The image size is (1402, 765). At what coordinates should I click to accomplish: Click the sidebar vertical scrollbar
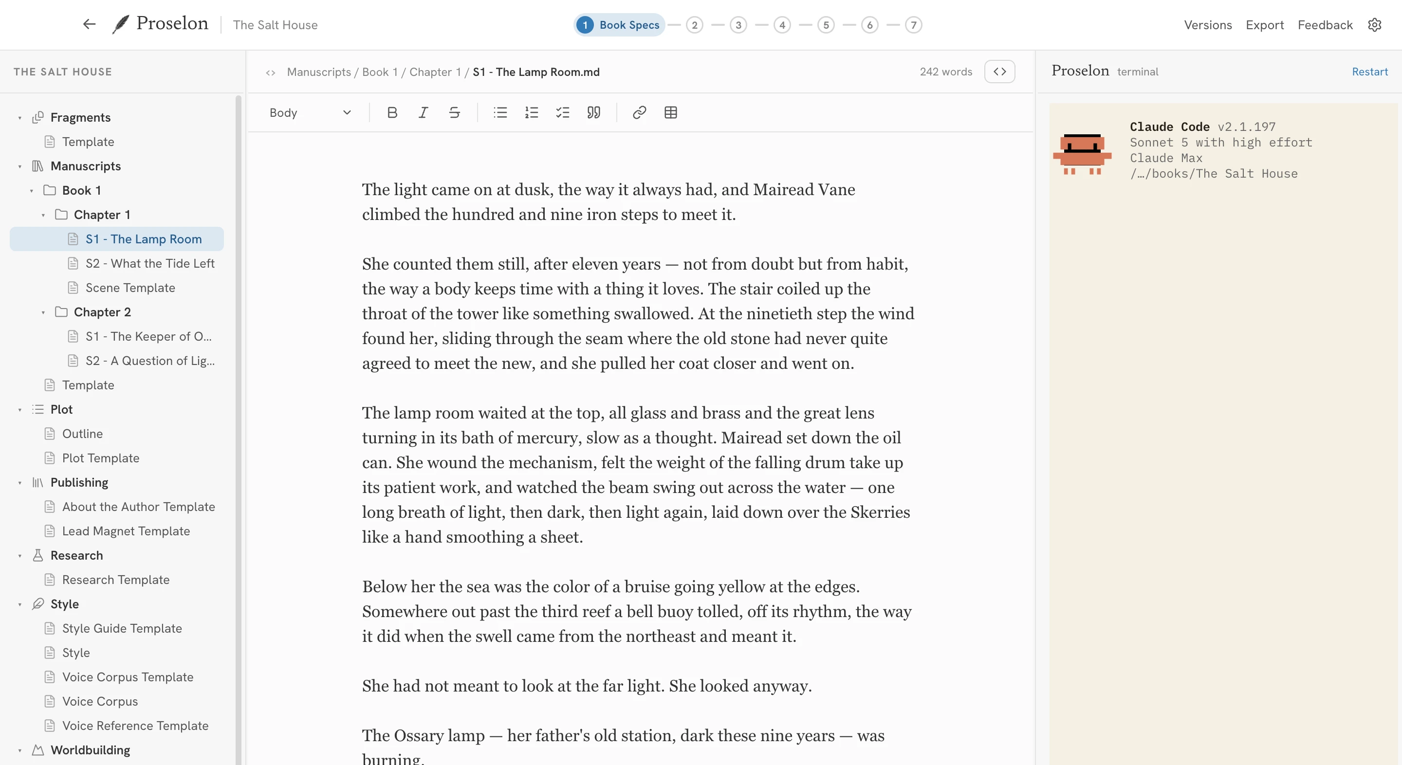pos(238,430)
